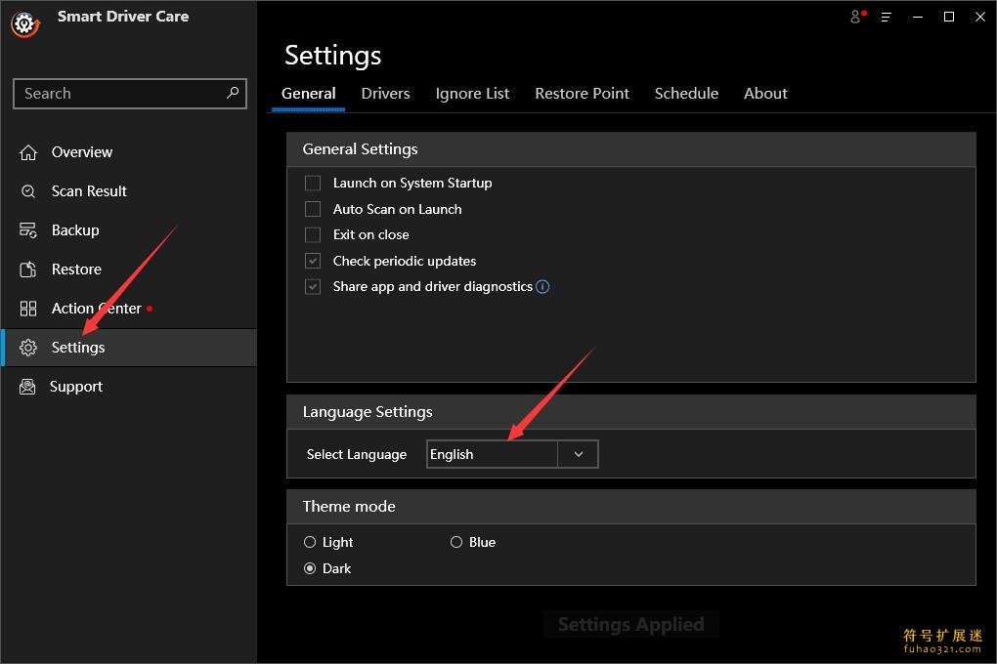Open the Select Language dropdown arrow
Viewport: 997px width, 664px height.
click(x=578, y=454)
